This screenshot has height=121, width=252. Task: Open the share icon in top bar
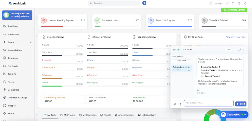(x=227, y=3)
